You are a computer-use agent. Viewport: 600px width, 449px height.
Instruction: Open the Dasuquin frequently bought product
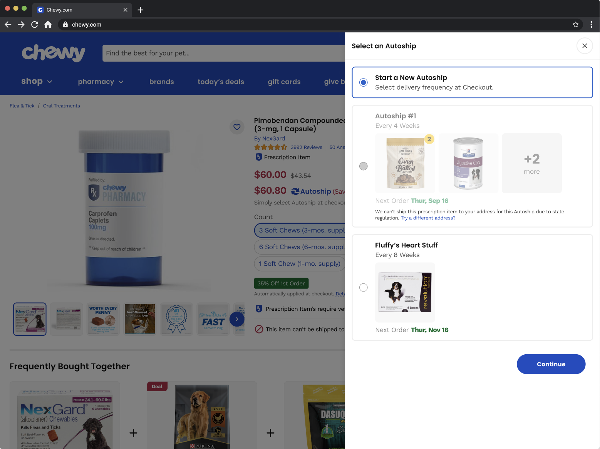[315, 416]
